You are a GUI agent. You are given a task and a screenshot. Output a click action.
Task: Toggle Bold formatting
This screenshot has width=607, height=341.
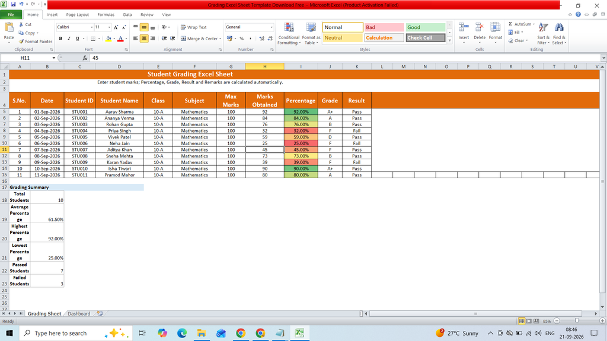(60, 38)
